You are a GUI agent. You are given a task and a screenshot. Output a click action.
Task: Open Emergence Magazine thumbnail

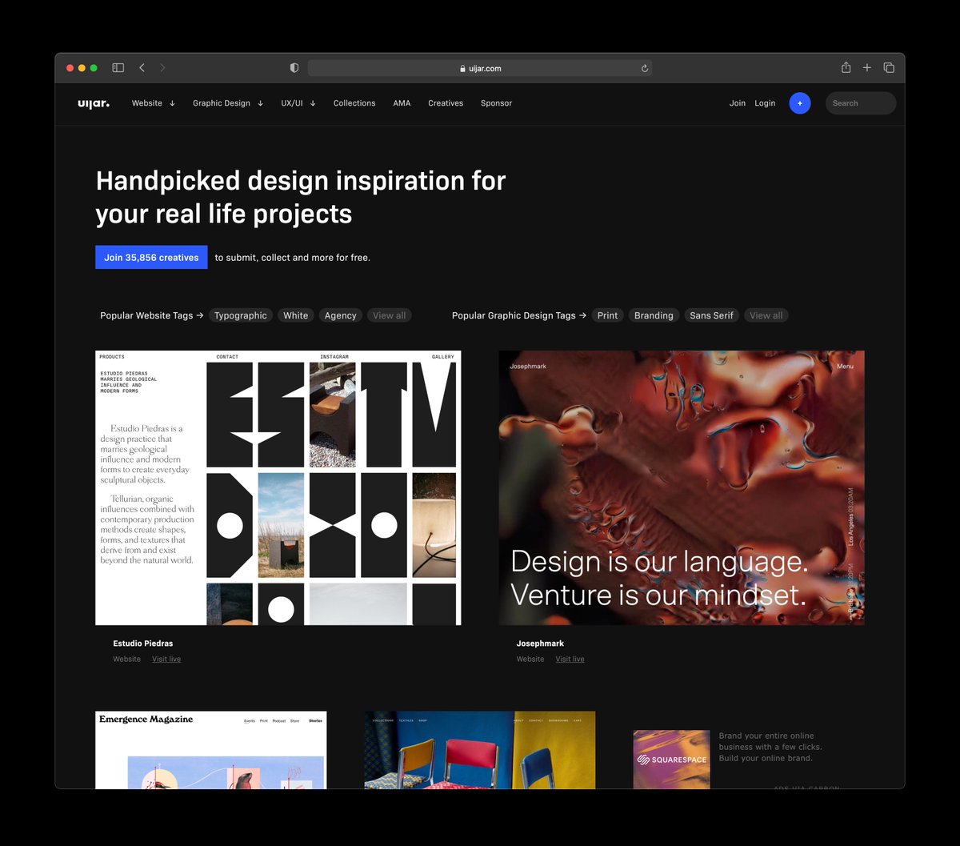pyautogui.click(x=210, y=750)
